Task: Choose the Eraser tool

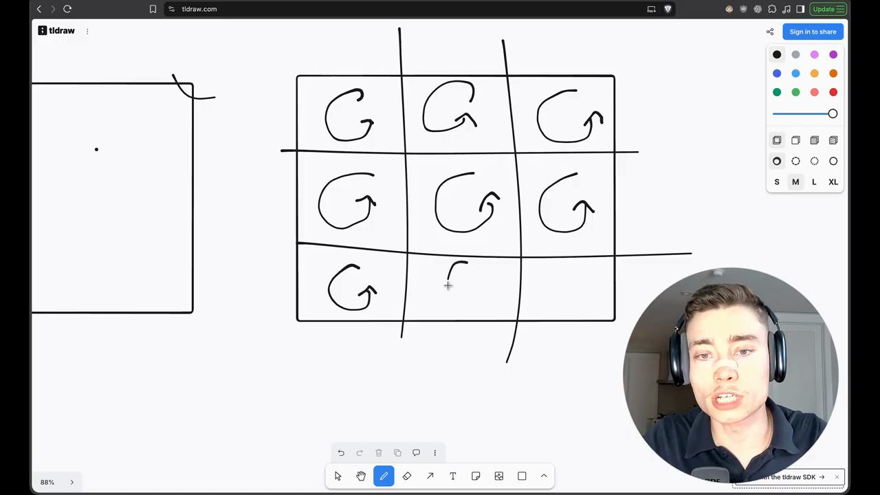Action: coord(407,476)
